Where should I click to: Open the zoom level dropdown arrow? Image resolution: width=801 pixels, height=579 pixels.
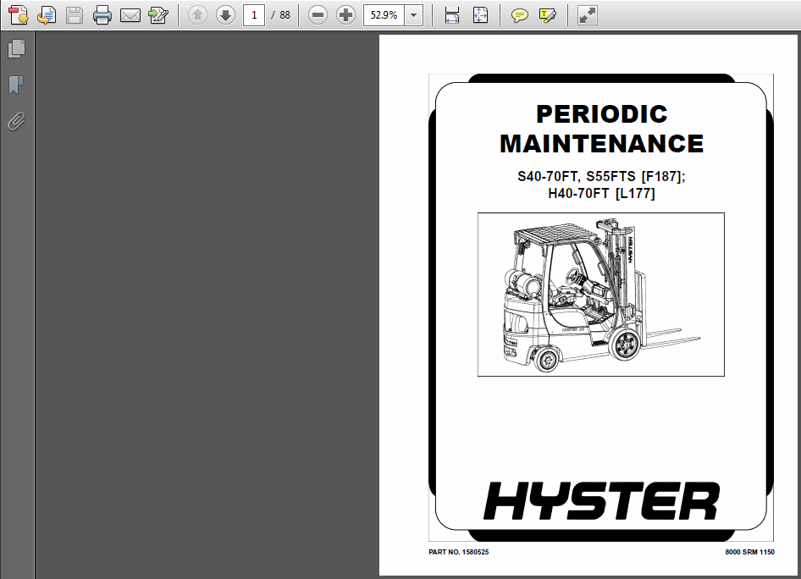414,15
